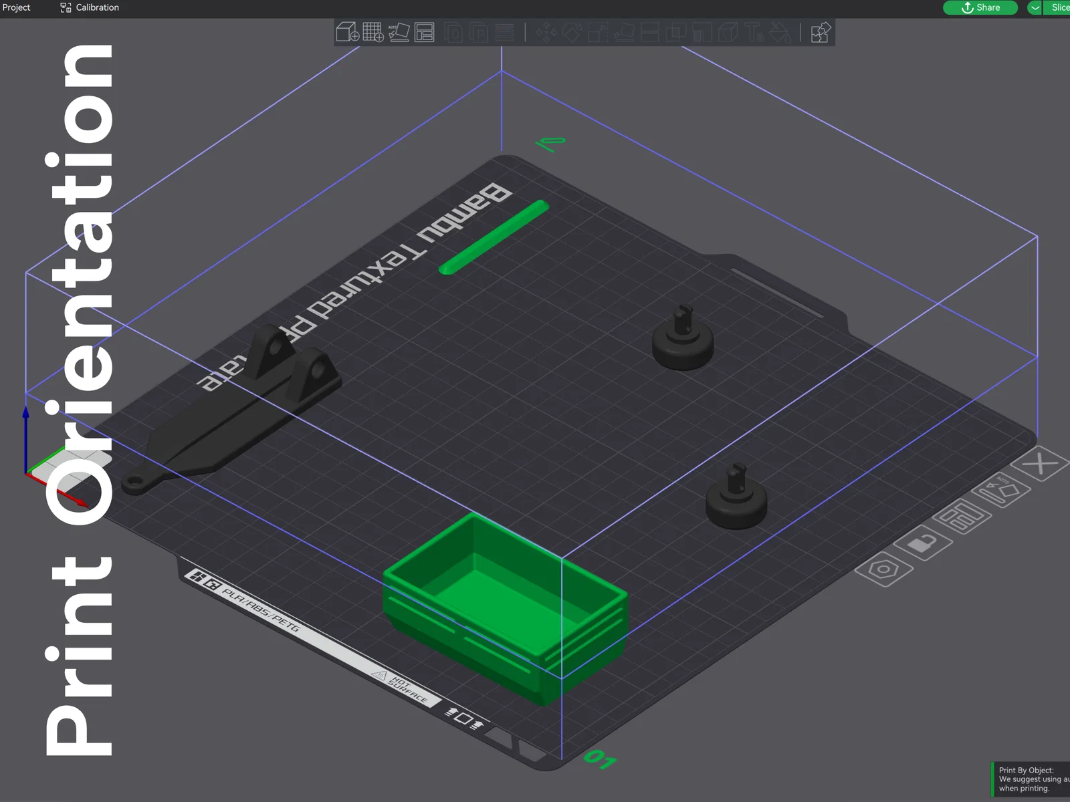Click the Add model cube icon
The height and width of the screenshot is (802, 1070).
348,32
